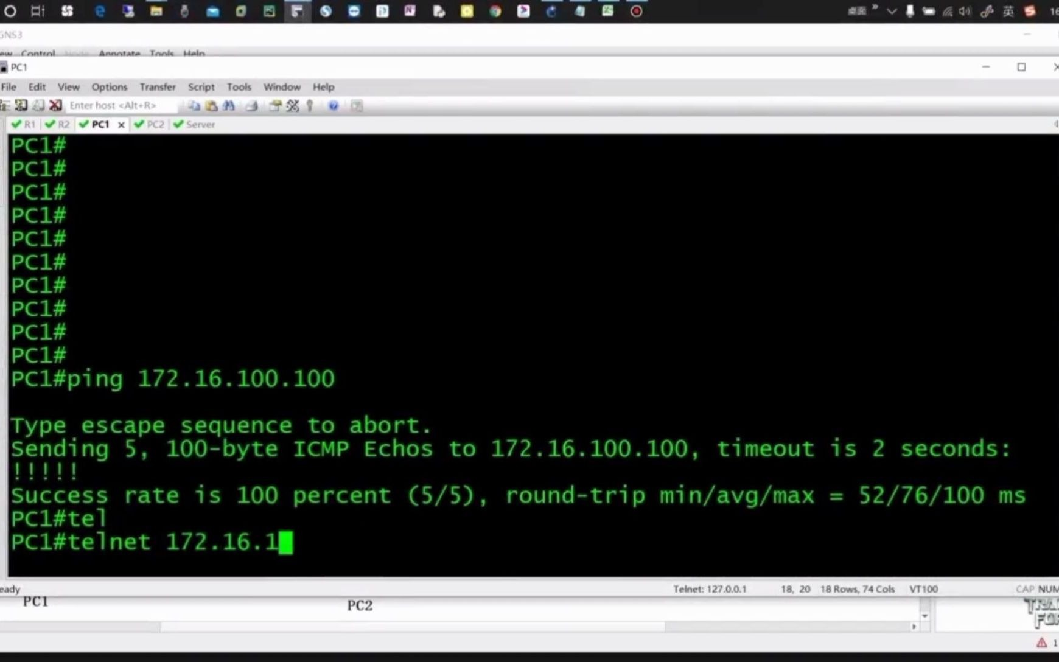Open the File Explorer taskbar icon
Screen dimensions: 1059x662
coord(156,11)
